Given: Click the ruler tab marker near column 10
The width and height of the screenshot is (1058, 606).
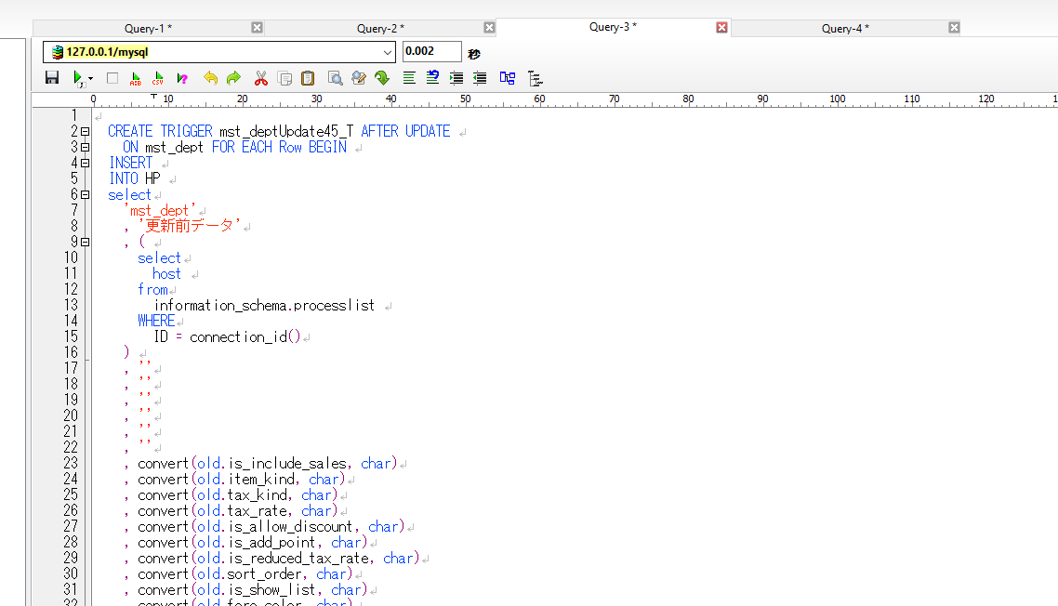Looking at the screenshot, I should [x=153, y=98].
